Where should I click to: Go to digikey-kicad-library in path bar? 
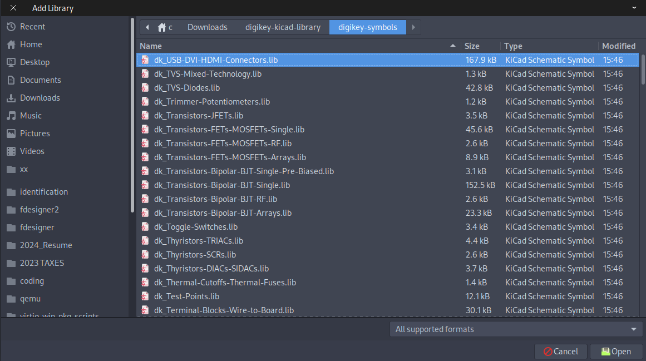(x=283, y=27)
